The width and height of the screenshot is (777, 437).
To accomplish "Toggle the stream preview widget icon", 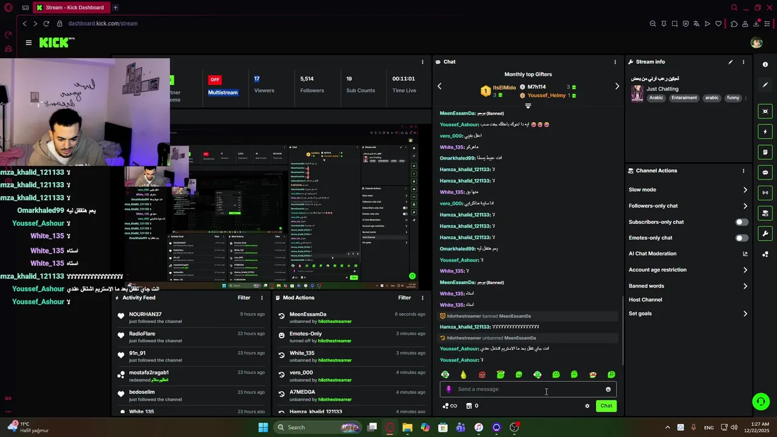I will (x=765, y=111).
